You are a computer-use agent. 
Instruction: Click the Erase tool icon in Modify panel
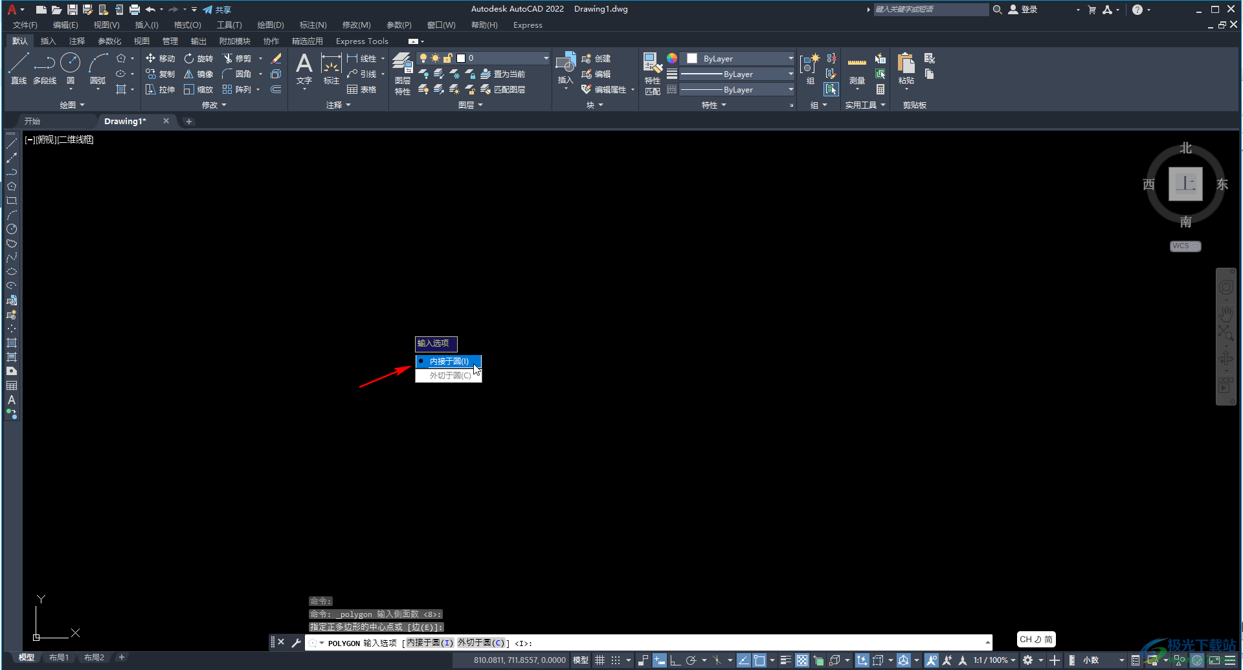click(x=276, y=58)
